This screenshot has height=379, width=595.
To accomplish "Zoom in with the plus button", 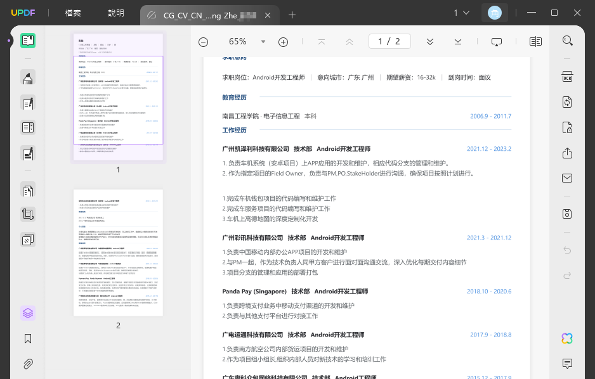I will click(283, 42).
